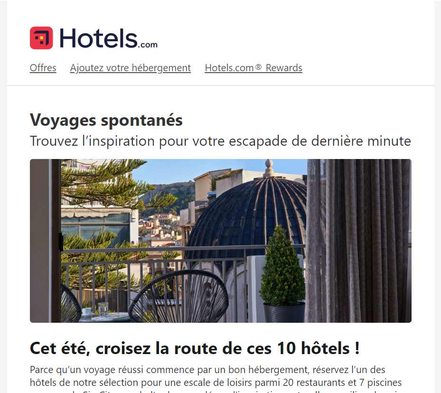The height and width of the screenshot is (393, 441).
Task: Click the woven black chair in the photo
Action: [179, 298]
